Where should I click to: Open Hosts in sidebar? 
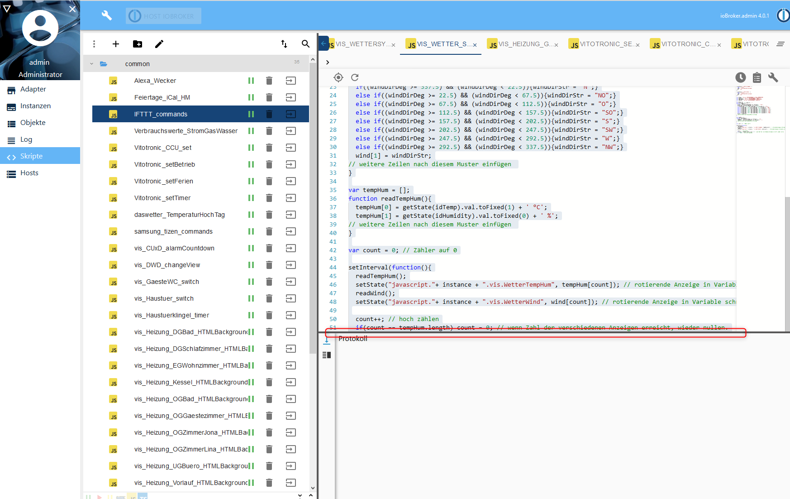click(40, 173)
